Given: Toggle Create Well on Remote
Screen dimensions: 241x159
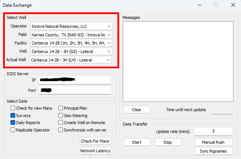Looking at the screenshot, I should tap(61, 123).
